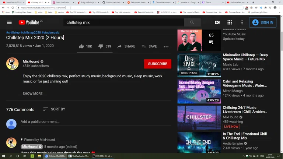This screenshot has height=159, width=283.
Task: Open the Windows Start menu
Action: click(3, 156)
